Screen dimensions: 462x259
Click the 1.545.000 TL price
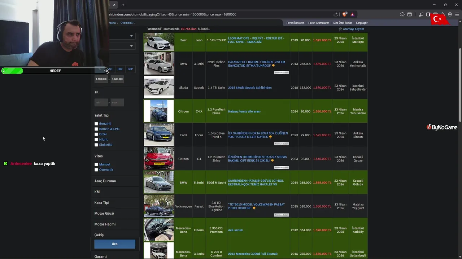coord(322,159)
